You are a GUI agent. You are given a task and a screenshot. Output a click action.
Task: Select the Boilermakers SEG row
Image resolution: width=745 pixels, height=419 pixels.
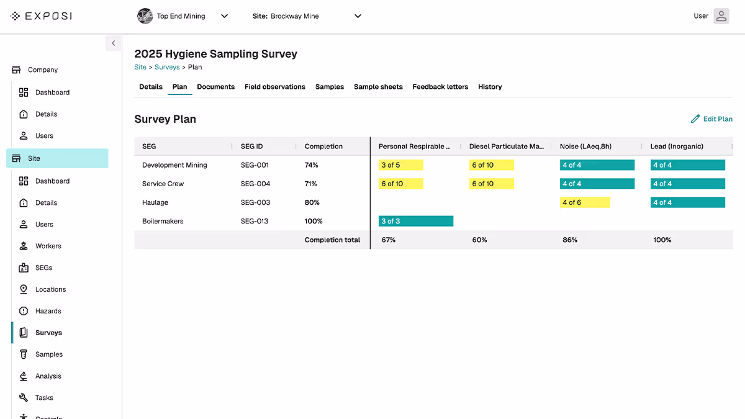click(164, 221)
